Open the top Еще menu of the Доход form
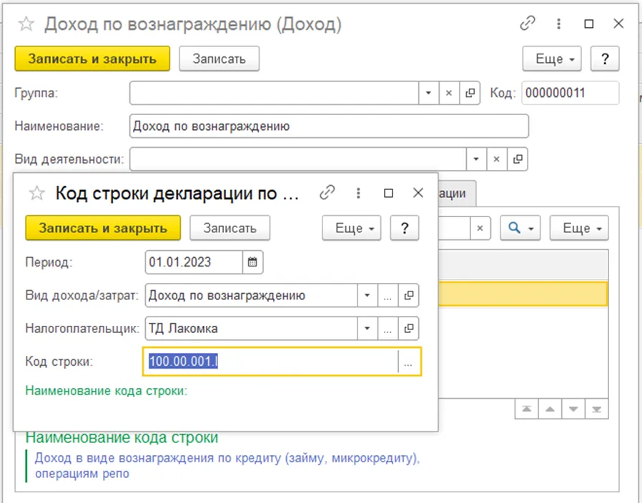 coord(552,59)
